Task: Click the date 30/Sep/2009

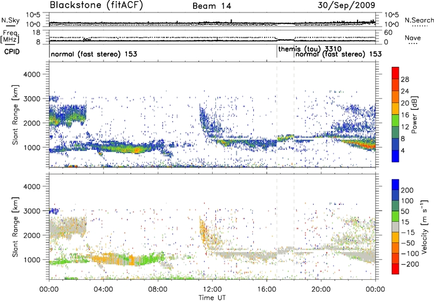Action: click(x=346, y=5)
